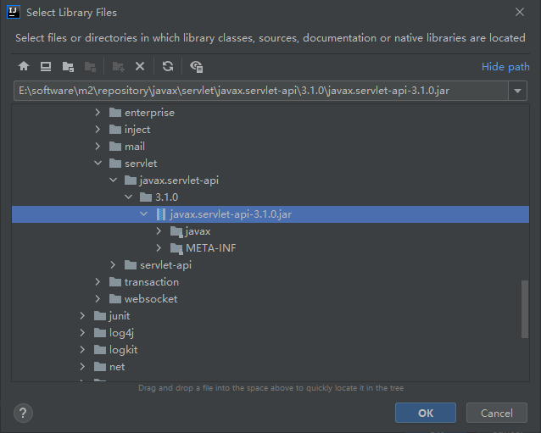The width and height of the screenshot is (541, 433).
Task: Select the websocket folder
Action: coord(150,299)
